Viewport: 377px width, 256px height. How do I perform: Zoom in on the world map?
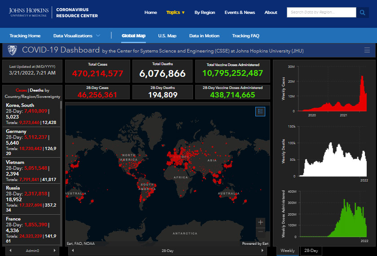pyautogui.click(x=261, y=222)
